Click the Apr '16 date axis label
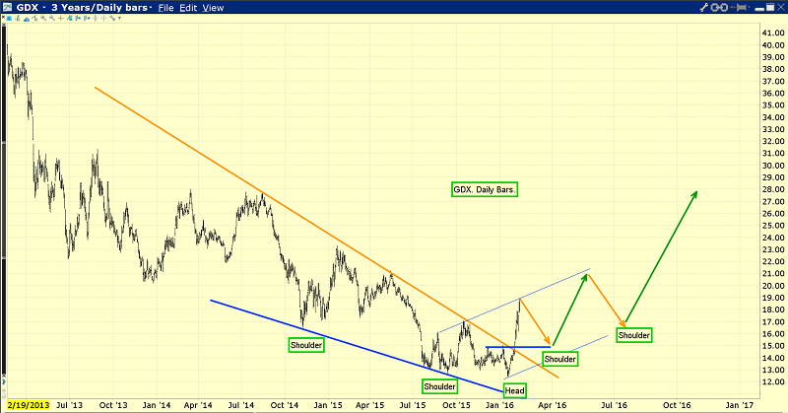The width and height of the screenshot is (788, 413). click(552, 405)
